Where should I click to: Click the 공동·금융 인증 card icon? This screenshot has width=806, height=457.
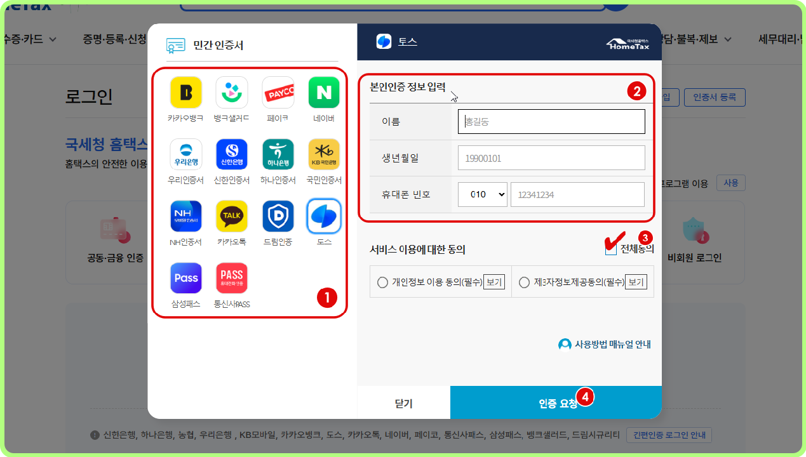pos(115,232)
